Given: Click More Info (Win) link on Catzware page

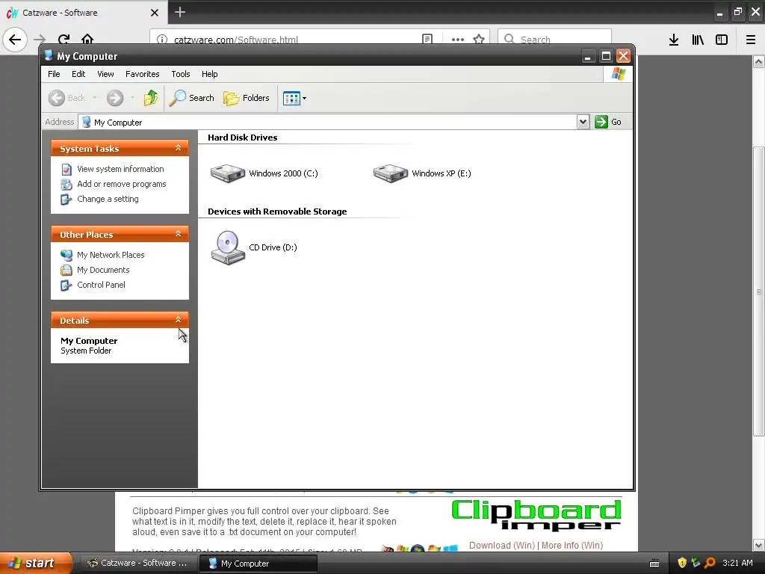Looking at the screenshot, I should [572, 545].
